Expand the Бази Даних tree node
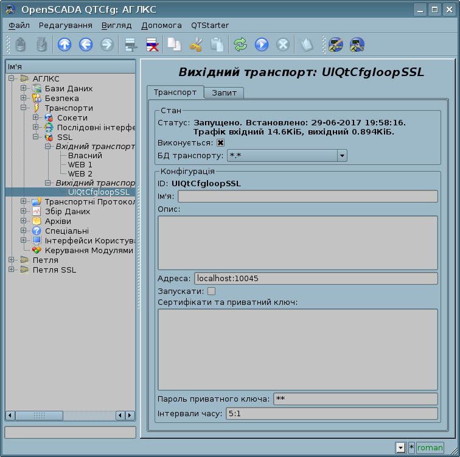This screenshot has height=457, width=460. coord(24,88)
